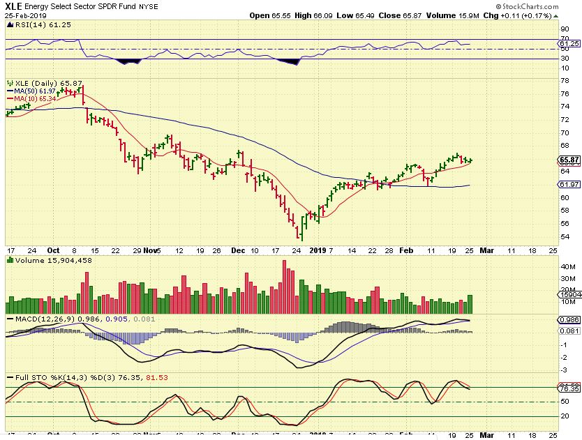Click the 'Mar' label on price chart date axis
This screenshot has height=440, width=582.
pyautogui.click(x=487, y=250)
